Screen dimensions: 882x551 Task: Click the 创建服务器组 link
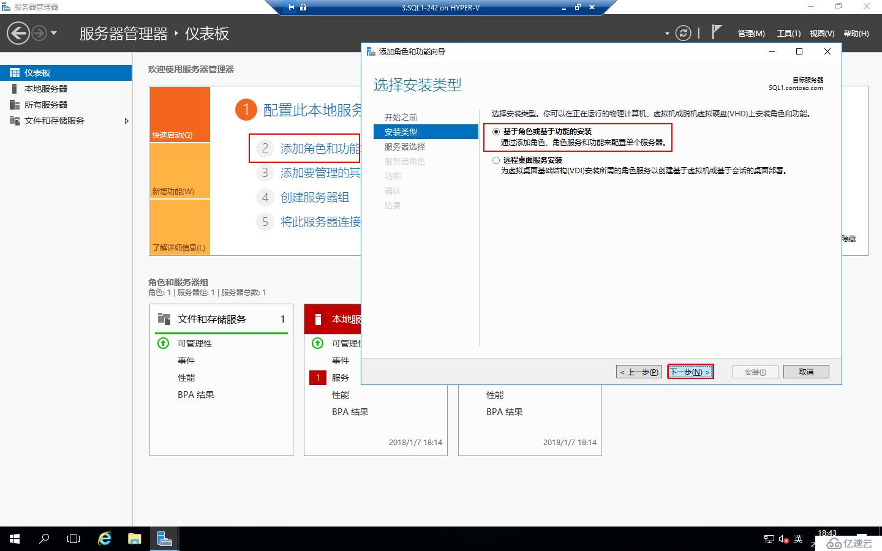point(315,197)
